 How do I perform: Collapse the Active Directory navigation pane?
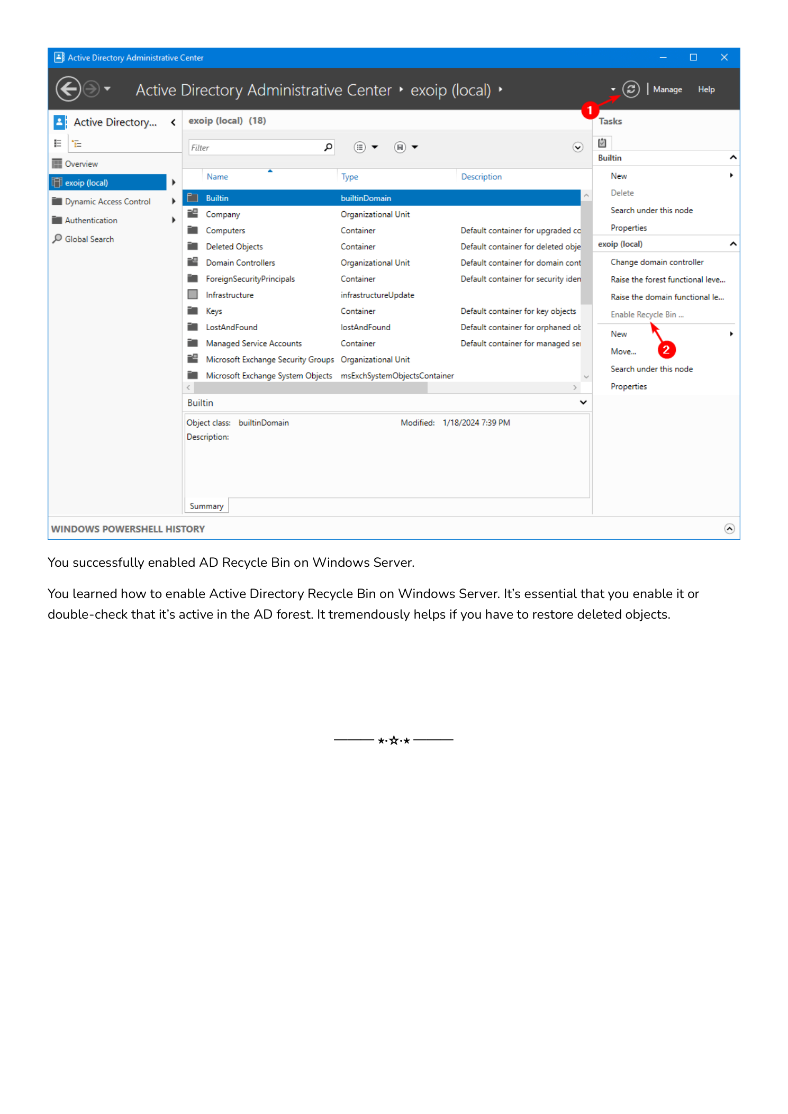(173, 122)
